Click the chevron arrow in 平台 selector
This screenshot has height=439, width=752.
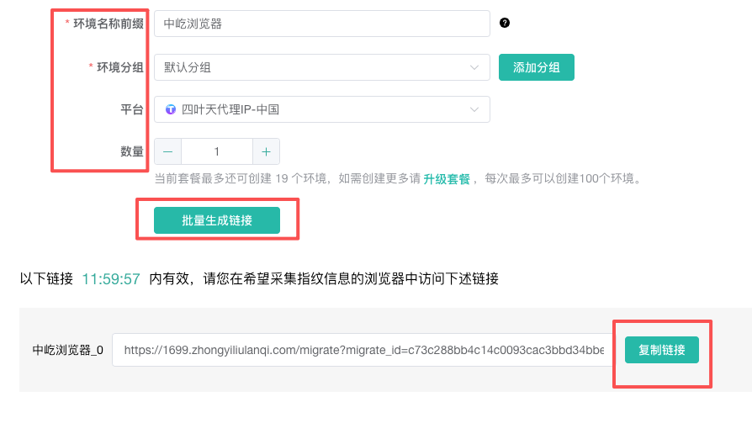pos(474,109)
